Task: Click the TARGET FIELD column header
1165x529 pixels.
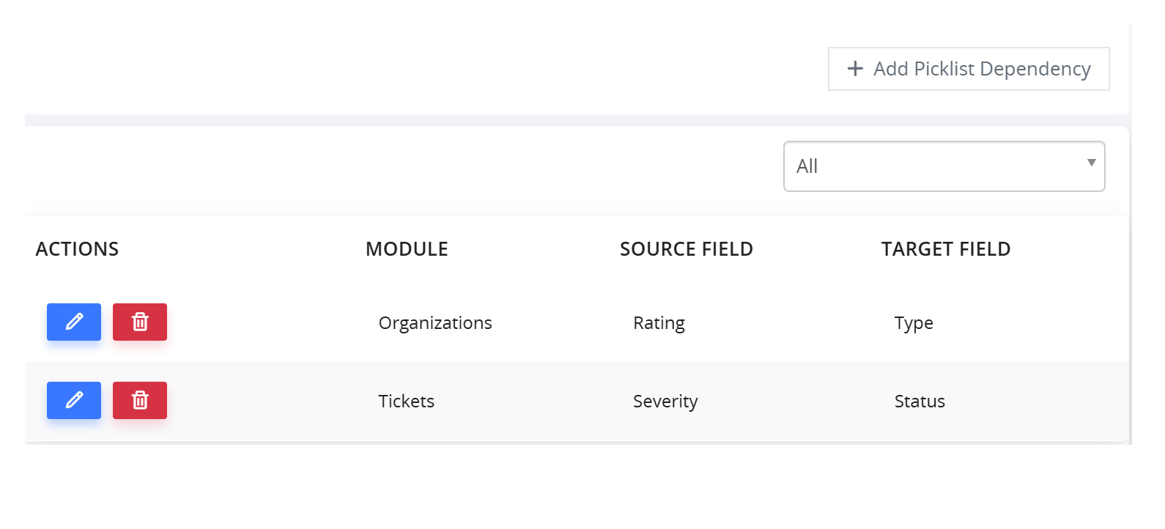Action: click(x=946, y=249)
